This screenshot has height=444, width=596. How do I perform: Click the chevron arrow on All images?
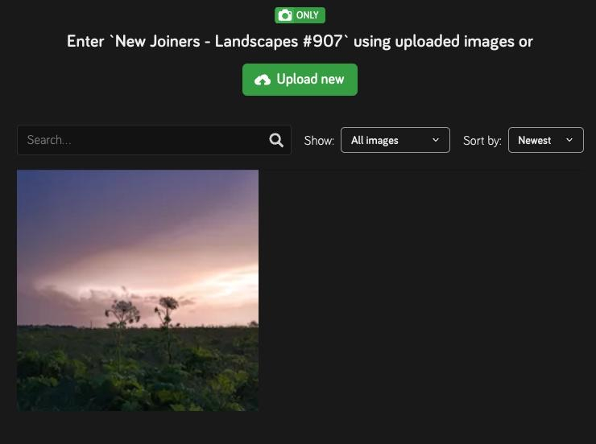click(x=436, y=140)
